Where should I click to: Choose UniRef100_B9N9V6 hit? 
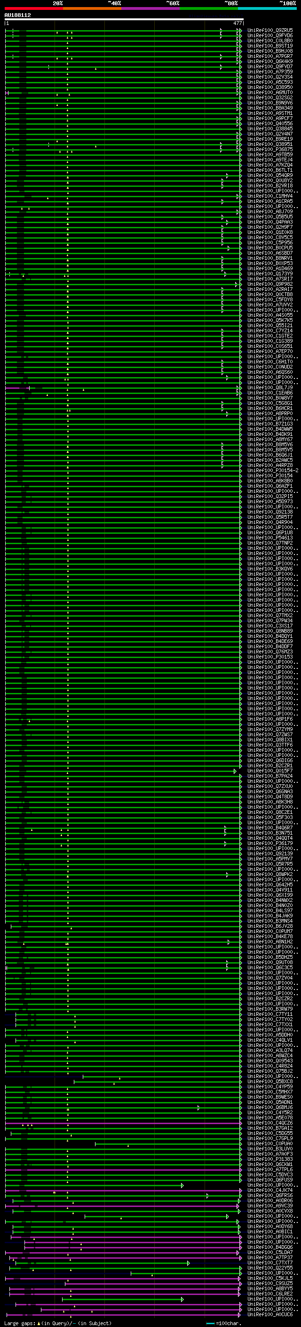pos(270,103)
